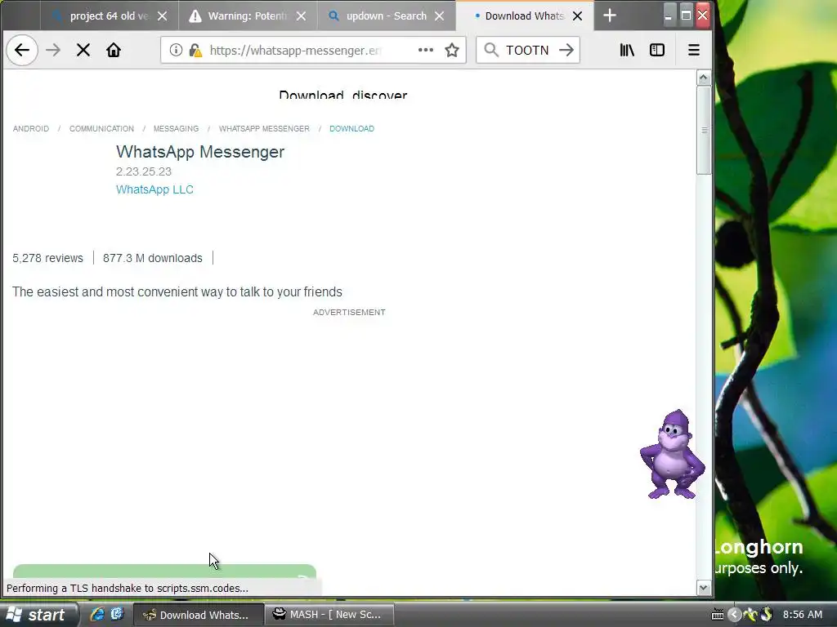This screenshot has width=837, height=627.
Task: Minimize the Firefox window
Action: coord(668,15)
